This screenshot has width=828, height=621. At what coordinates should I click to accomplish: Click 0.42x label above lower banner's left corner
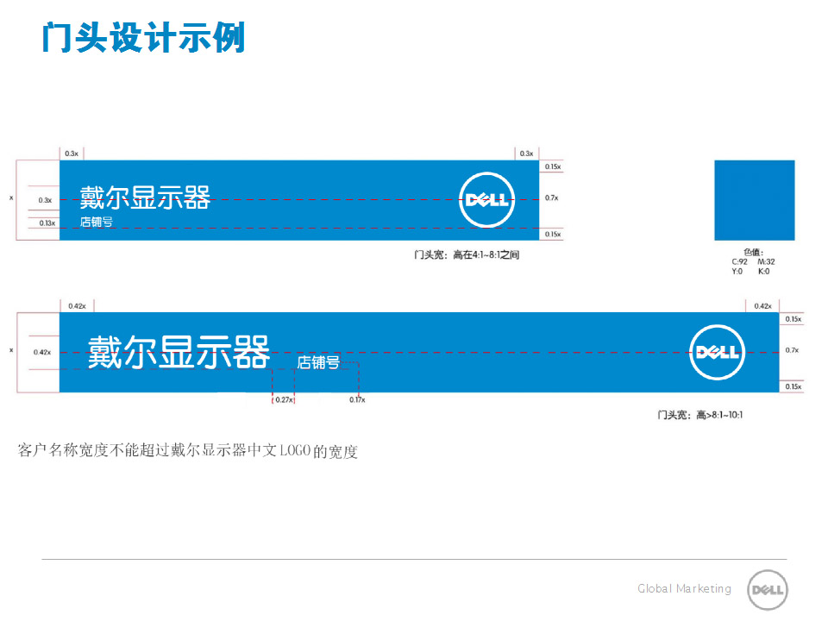point(77,305)
